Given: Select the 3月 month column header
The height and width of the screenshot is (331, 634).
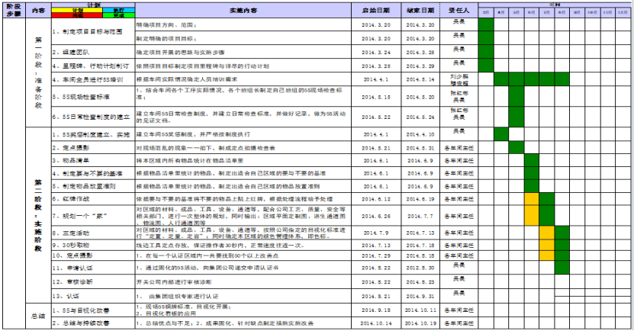Looking at the screenshot, I should coord(486,13).
